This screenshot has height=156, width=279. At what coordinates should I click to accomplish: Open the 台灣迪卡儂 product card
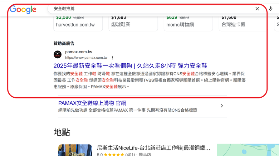pos(243,24)
